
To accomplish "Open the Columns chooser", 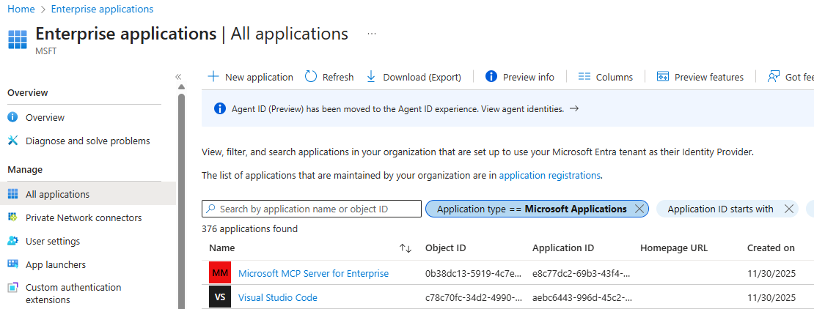I will pyautogui.click(x=605, y=77).
